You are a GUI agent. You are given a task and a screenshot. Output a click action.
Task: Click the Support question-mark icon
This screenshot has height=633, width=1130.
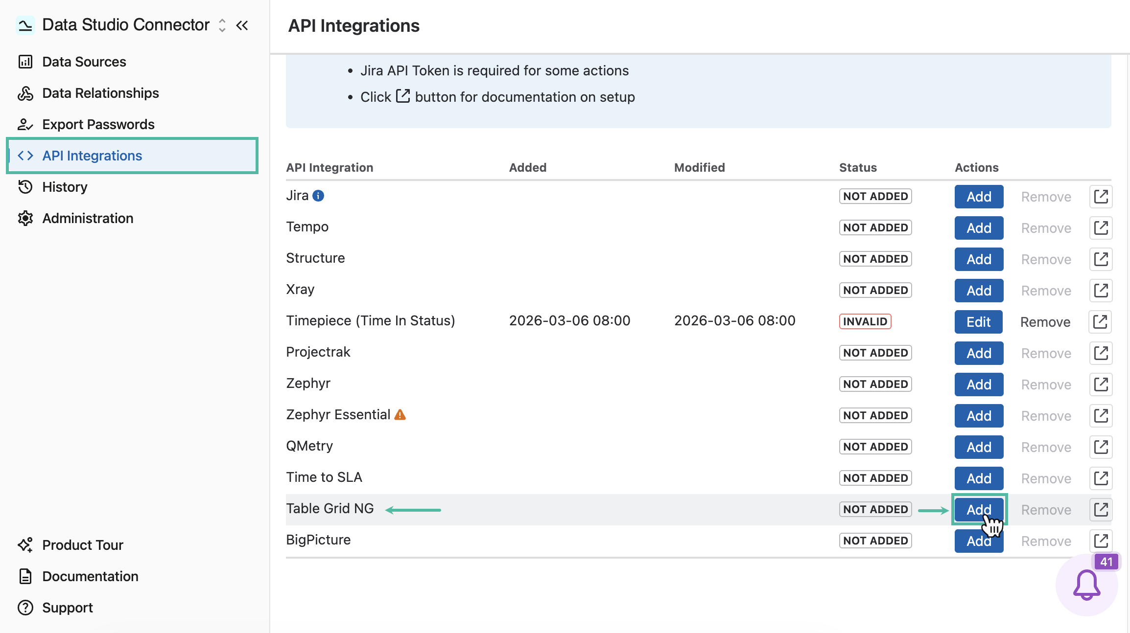pyautogui.click(x=25, y=608)
